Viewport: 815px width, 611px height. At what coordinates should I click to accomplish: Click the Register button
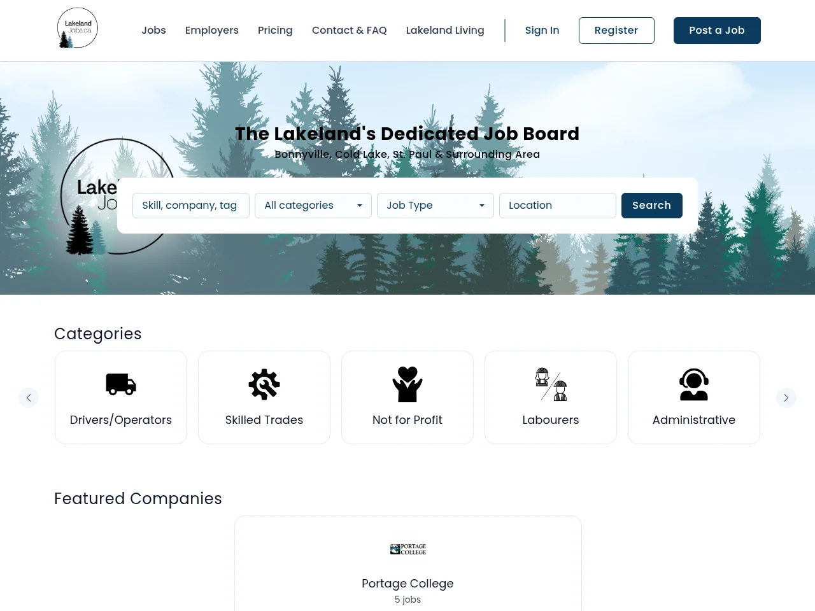[x=616, y=31]
